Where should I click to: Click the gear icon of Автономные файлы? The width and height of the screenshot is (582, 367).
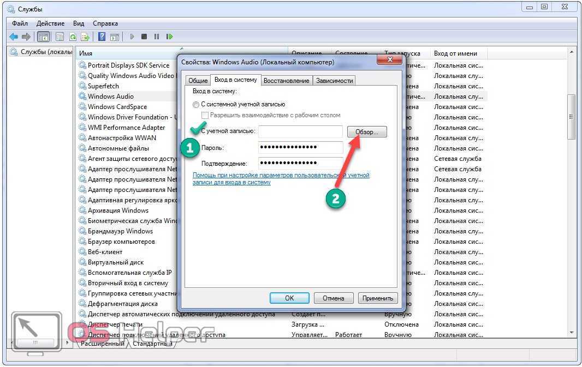pyautogui.click(x=82, y=148)
